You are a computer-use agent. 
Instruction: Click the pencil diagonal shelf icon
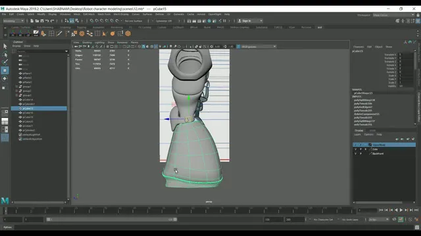59,33
